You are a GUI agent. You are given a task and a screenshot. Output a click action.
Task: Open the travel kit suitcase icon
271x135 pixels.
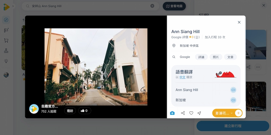pos(172,113)
